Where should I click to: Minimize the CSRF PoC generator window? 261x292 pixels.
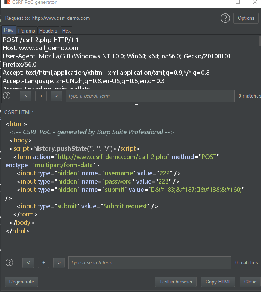click(x=221, y=2)
